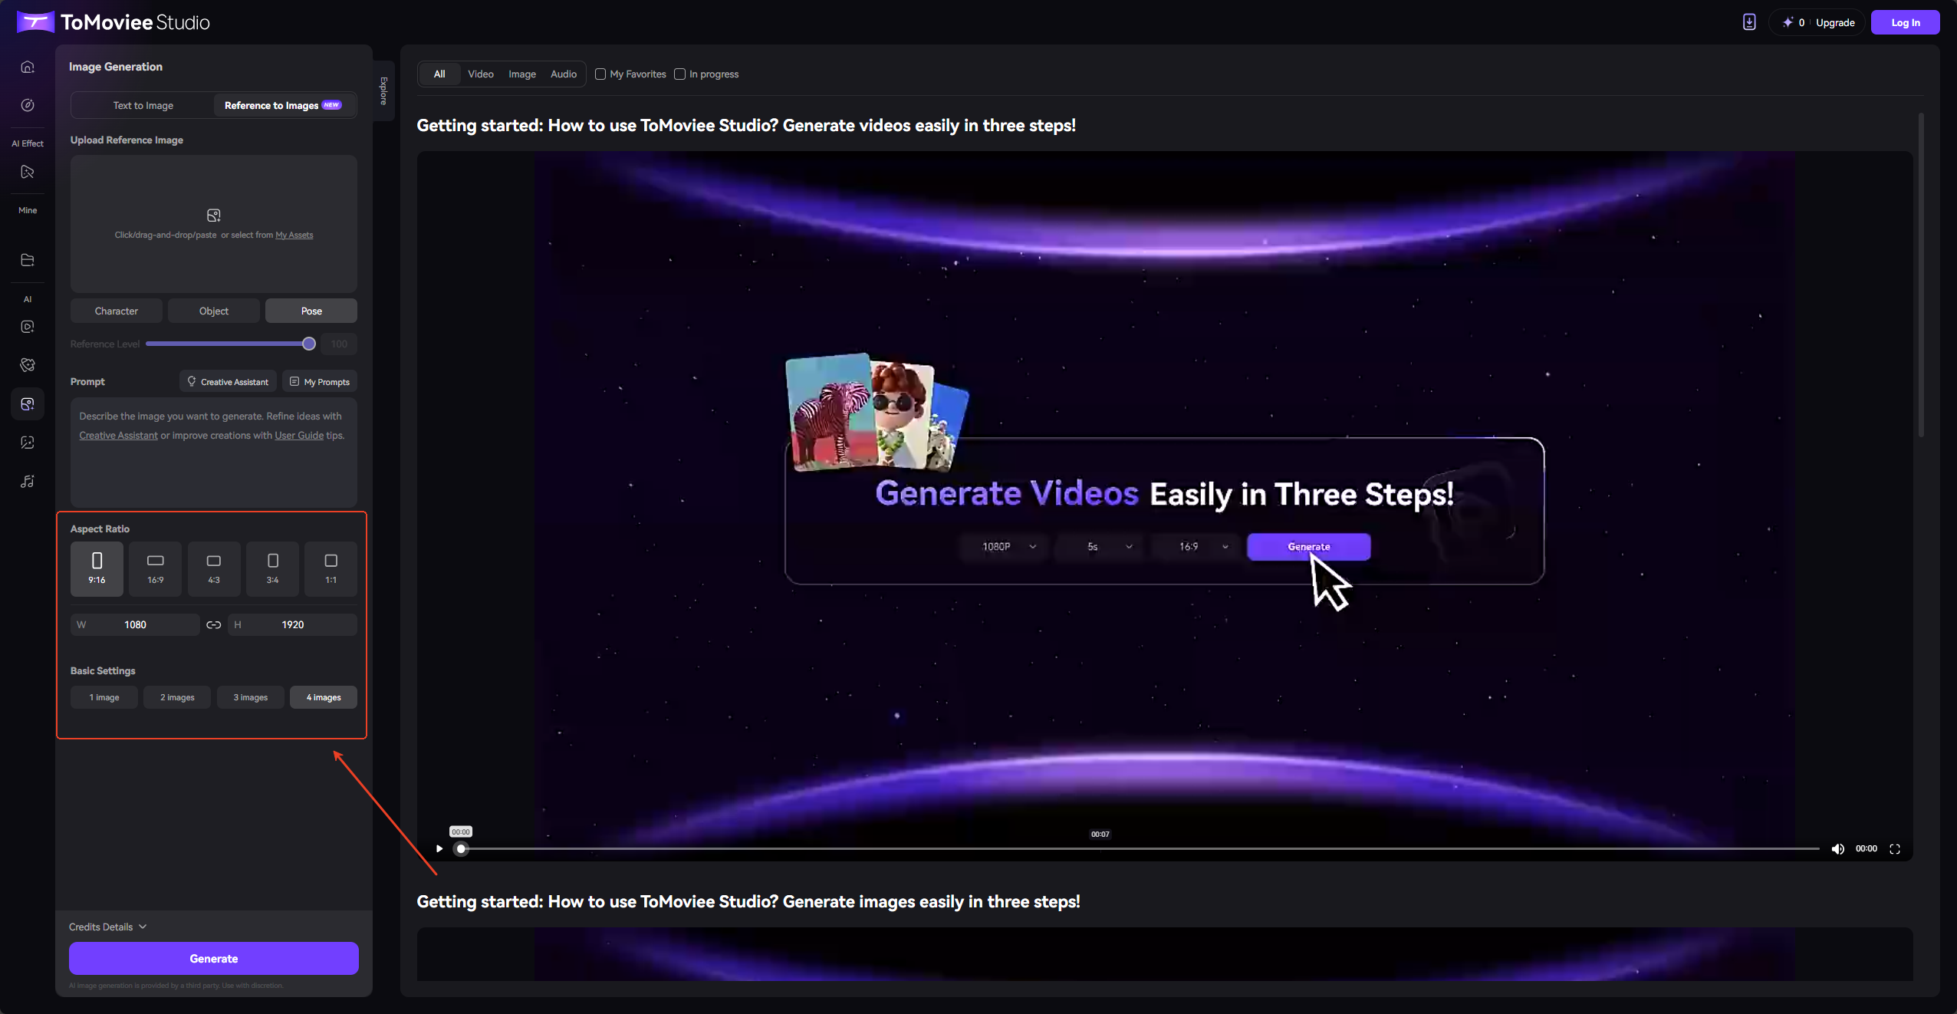Collapse the Explore side panel tab
The width and height of the screenshot is (1957, 1014).
(x=383, y=91)
